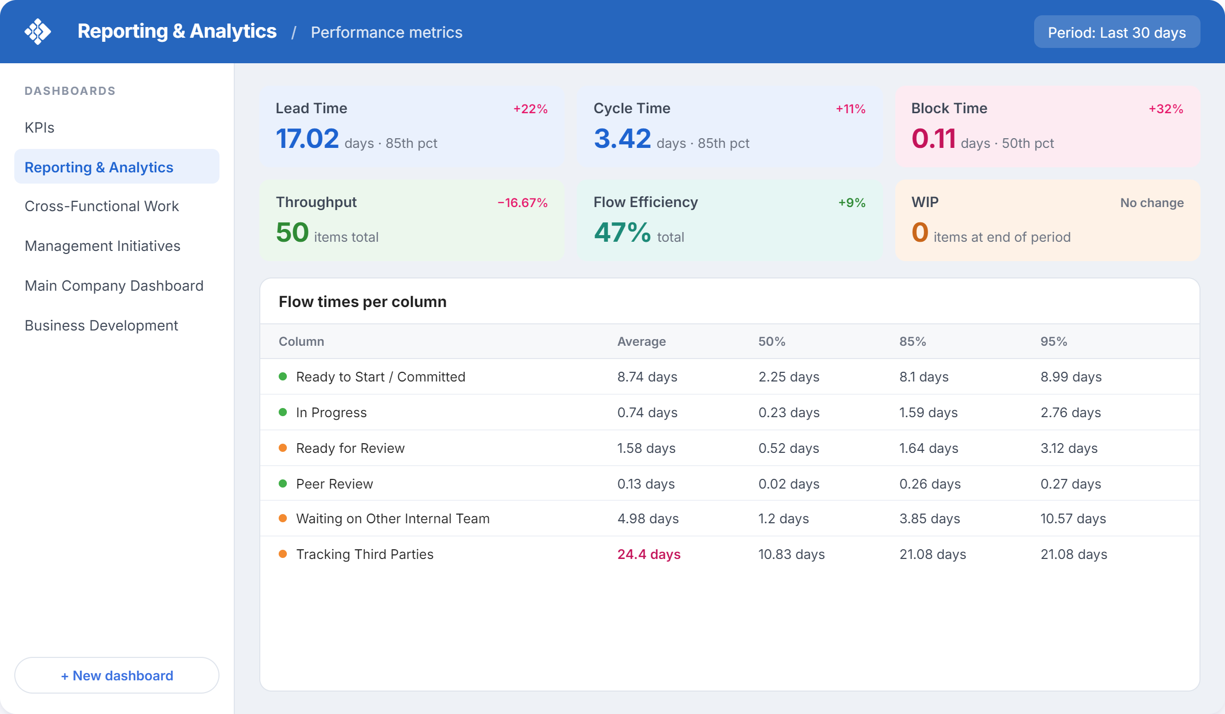Select Reporting & Analytics in the sidebar
This screenshot has height=714, width=1225.
(117, 167)
